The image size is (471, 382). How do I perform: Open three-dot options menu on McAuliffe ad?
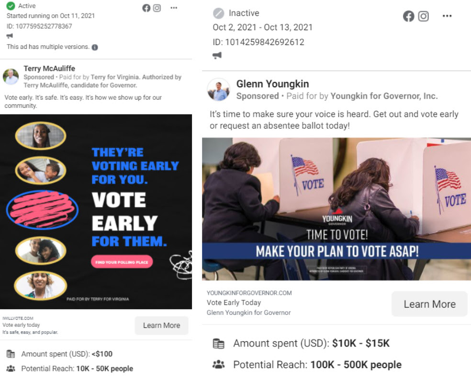point(174,8)
